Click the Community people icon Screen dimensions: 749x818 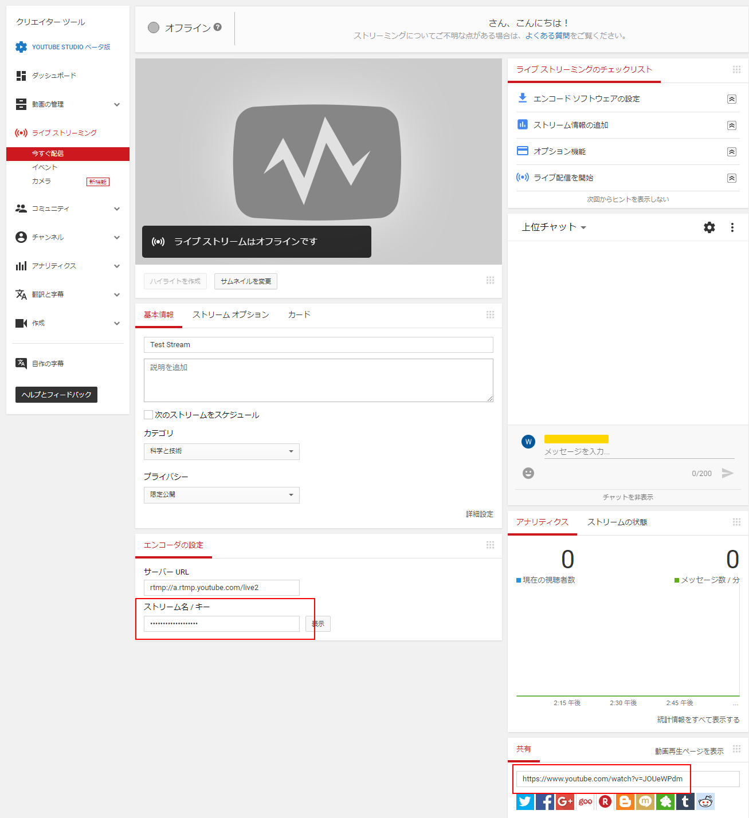pos(21,209)
